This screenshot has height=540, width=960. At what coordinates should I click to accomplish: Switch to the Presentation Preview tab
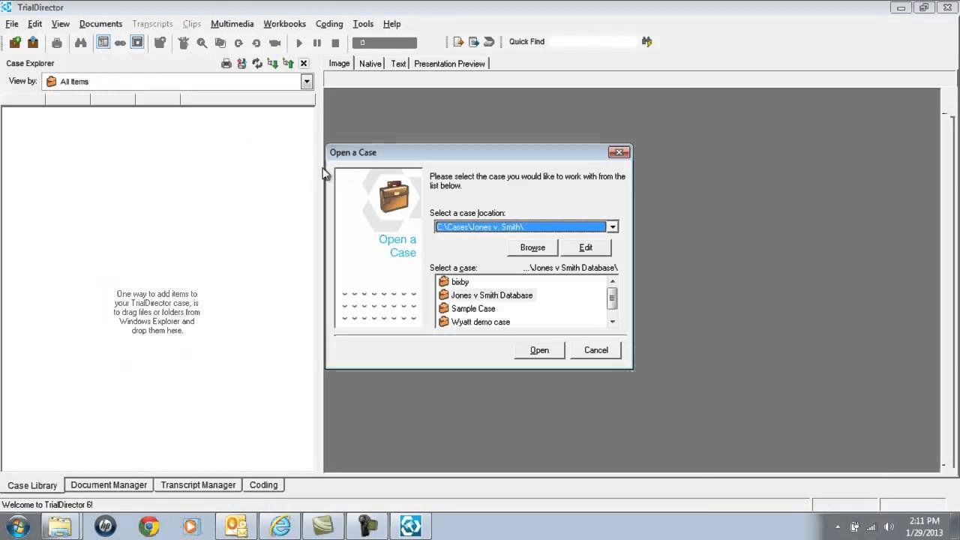(449, 64)
